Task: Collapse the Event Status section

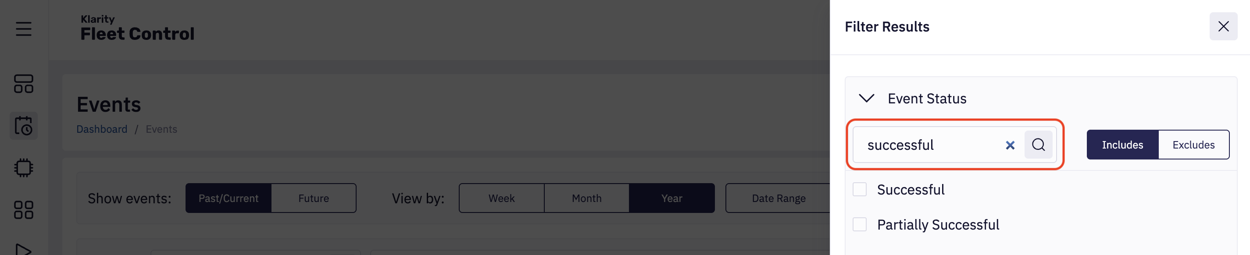Action: click(867, 99)
